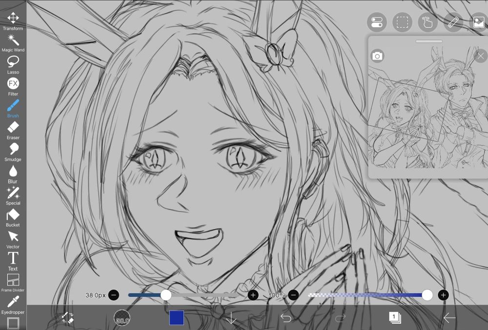This screenshot has height=330, width=488.
Task: Select the Blur tool
Action: (x=13, y=175)
